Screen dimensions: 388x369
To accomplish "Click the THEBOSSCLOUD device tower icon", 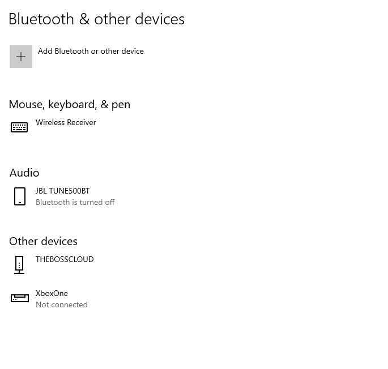I will pos(19,264).
